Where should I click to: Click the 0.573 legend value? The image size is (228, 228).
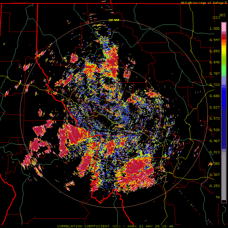click(x=215, y=119)
